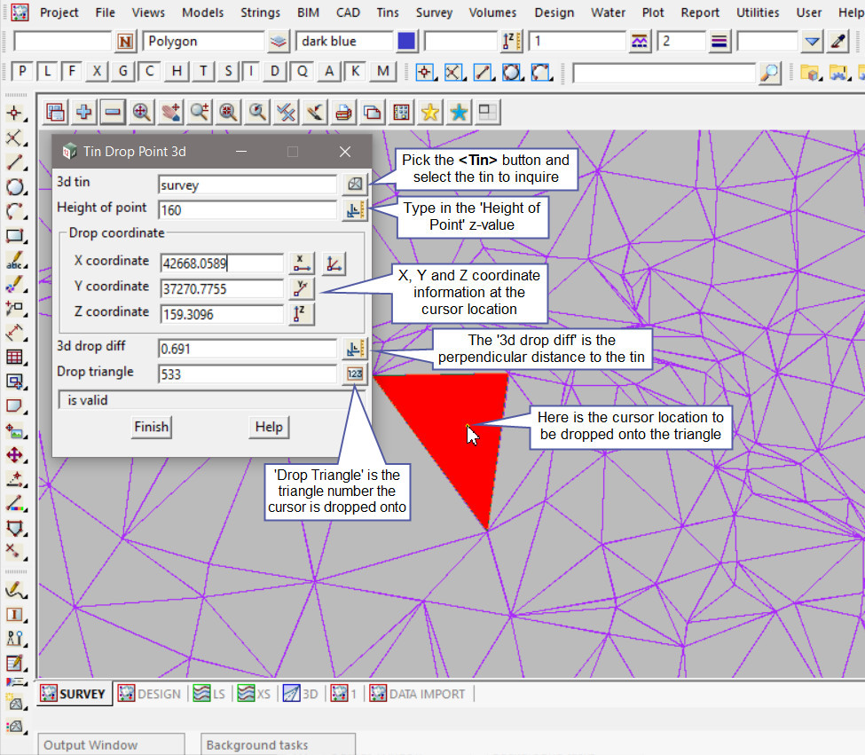Image resolution: width=865 pixels, height=755 pixels.
Task: Click the Z coordinate pick icon
Action: tap(303, 314)
